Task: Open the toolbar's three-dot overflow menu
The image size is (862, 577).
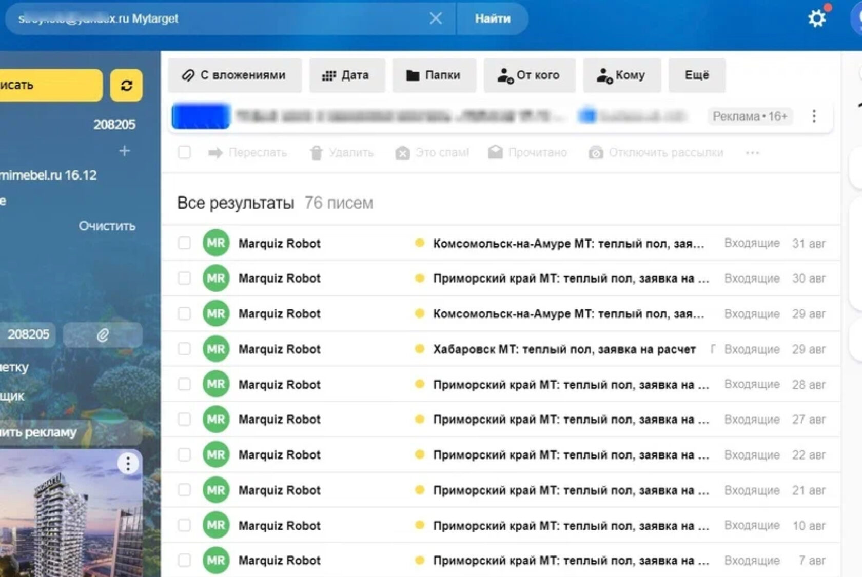Action: 752,153
